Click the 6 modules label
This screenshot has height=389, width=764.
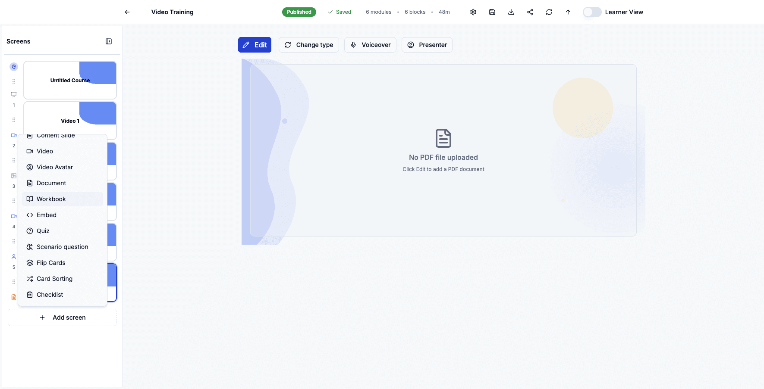tap(378, 12)
